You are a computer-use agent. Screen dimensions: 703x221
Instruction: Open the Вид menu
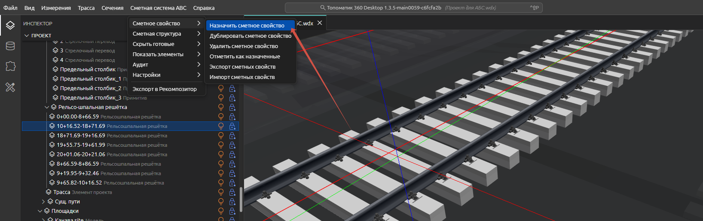click(x=29, y=8)
